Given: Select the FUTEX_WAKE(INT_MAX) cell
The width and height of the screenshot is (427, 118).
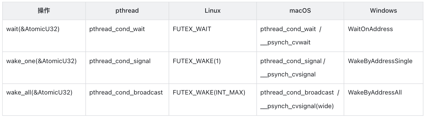Looking at the screenshot, I should pyautogui.click(x=213, y=99).
